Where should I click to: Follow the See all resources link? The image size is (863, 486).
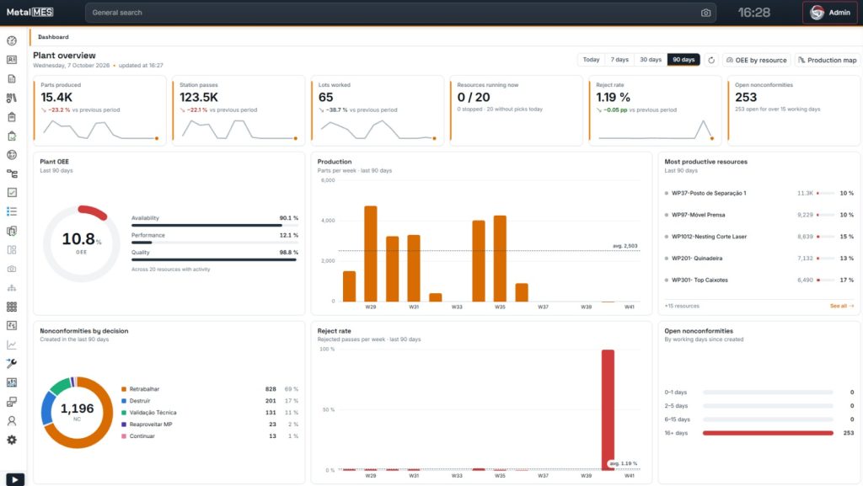(842, 306)
